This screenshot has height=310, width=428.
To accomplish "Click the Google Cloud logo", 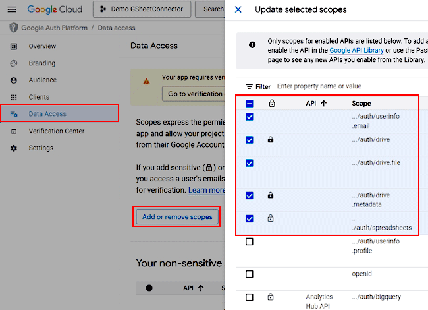I will (55, 9).
